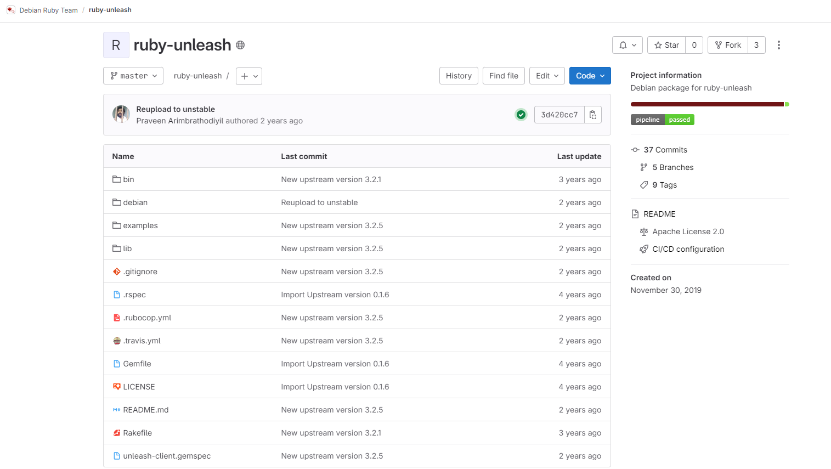The height and width of the screenshot is (469, 831).
Task: Copy the commit SHA with clipboard icon
Action: pyautogui.click(x=593, y=115)
